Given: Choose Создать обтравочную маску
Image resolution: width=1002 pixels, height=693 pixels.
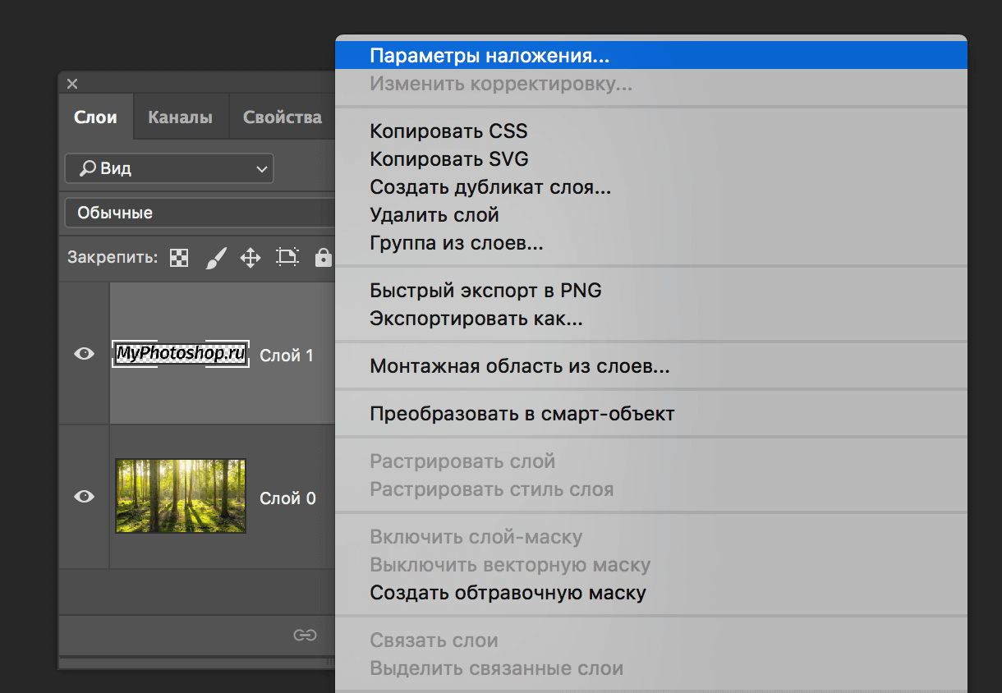Looking at the screenshot, I should [508, 592].
